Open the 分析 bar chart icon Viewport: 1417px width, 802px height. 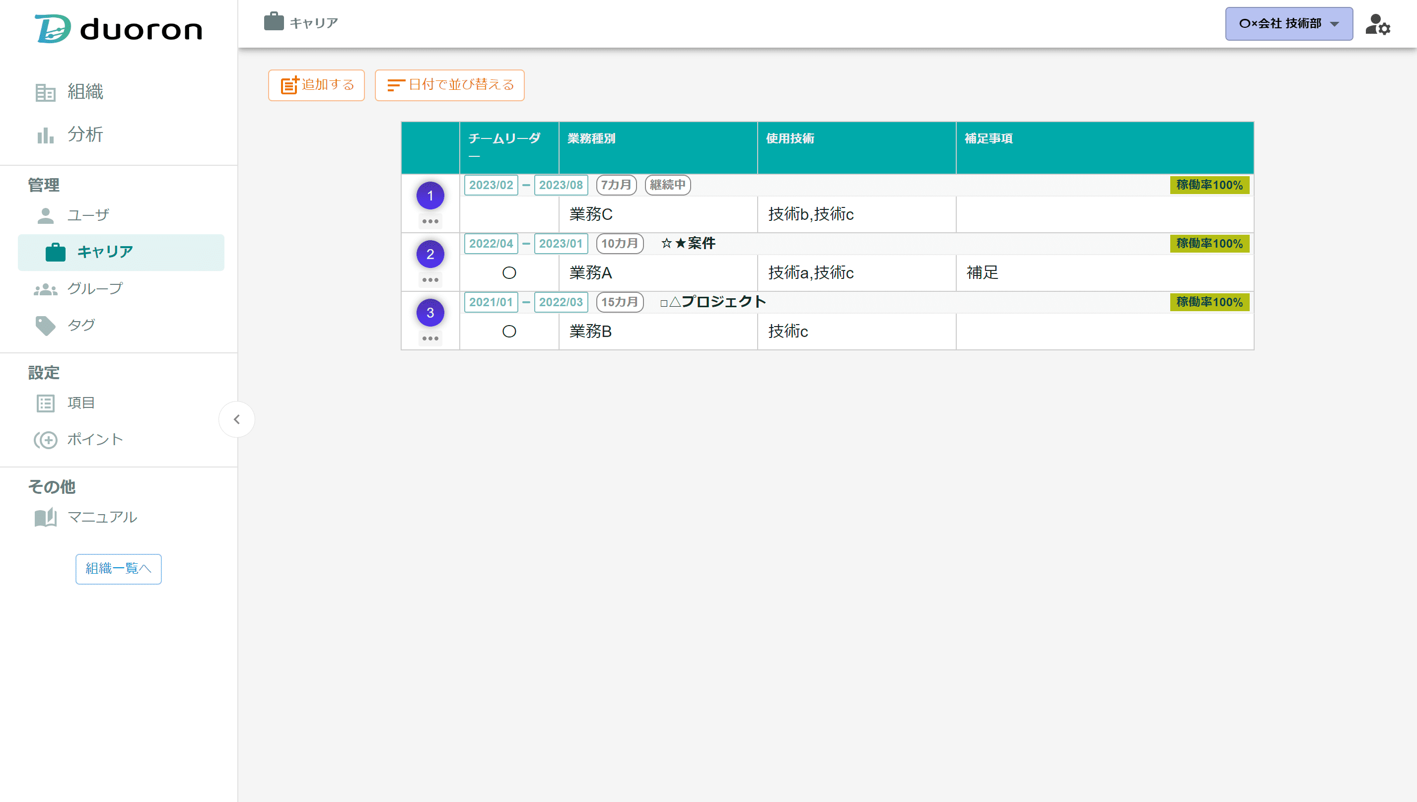45,135
